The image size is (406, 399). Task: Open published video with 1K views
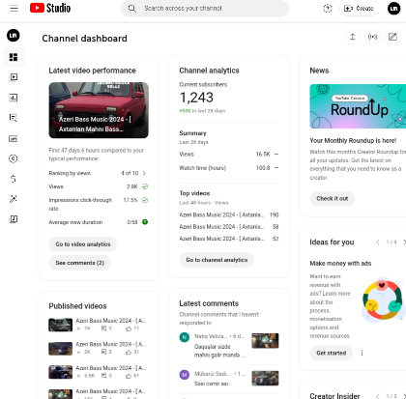coord(98,325)
